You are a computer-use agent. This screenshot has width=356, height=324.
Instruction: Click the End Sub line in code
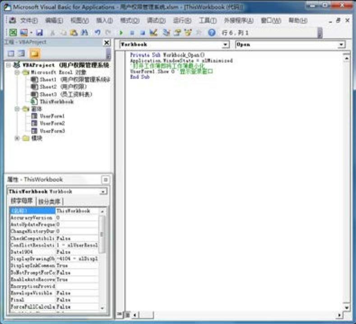click(139, 77)
